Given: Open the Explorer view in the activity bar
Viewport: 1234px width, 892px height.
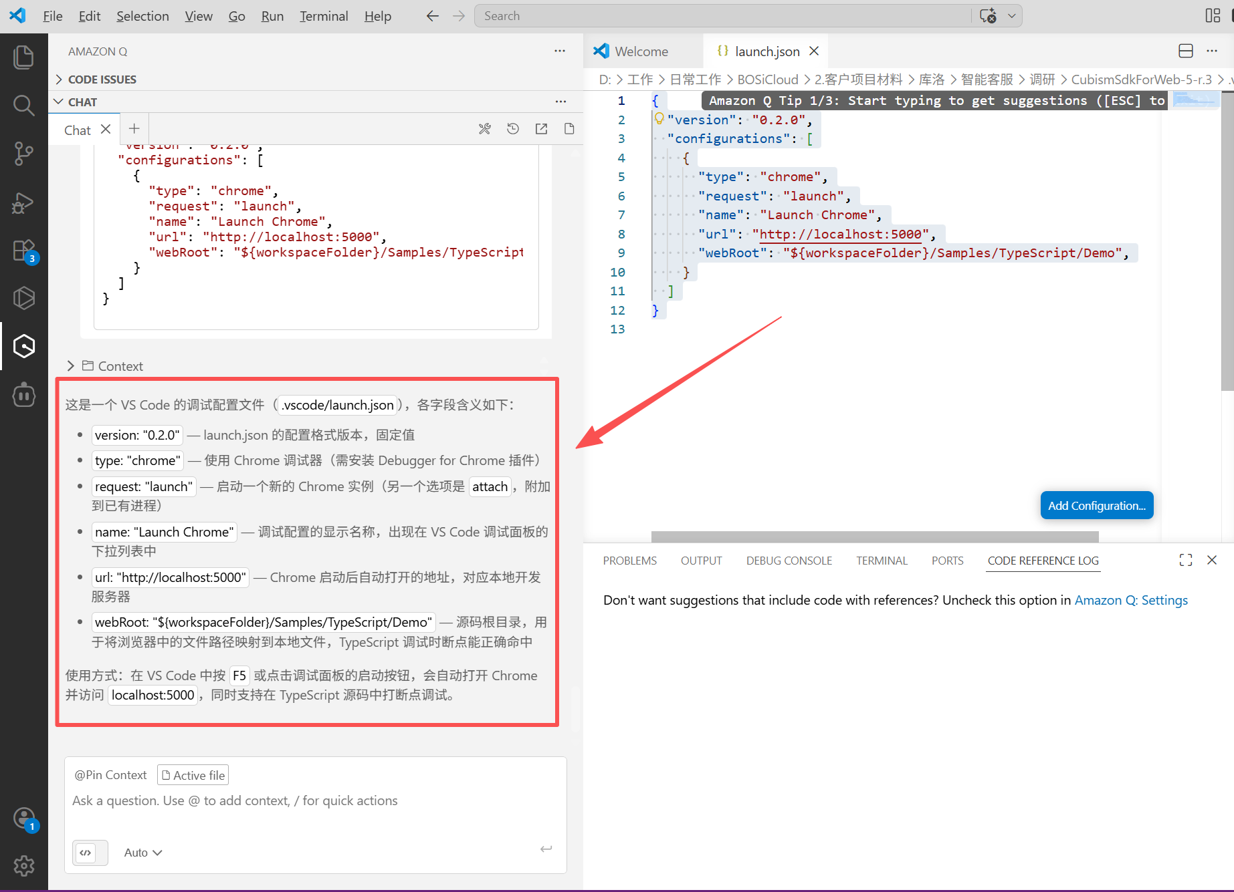Looking at the screenshot, I should pos(23,57).
